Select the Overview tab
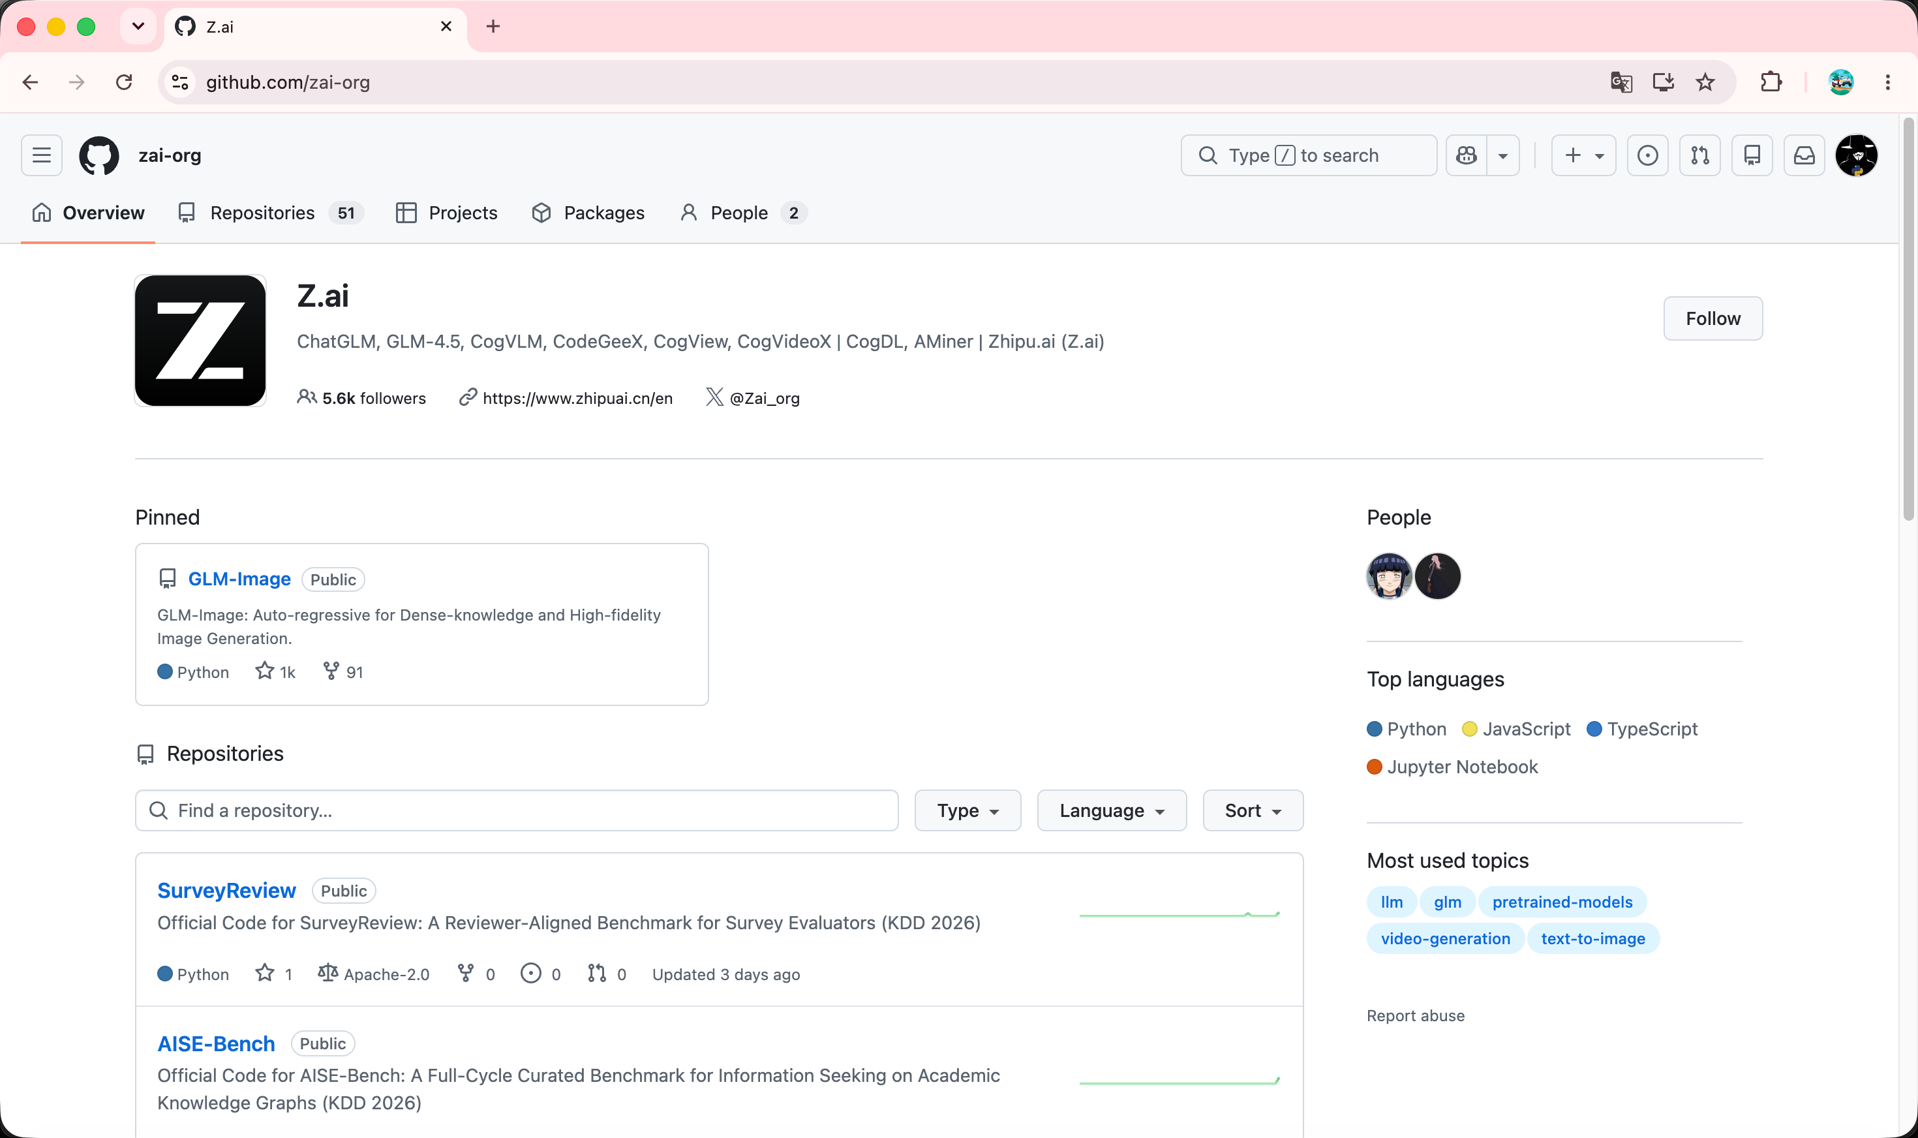1918x1138 pixels. (x=88, y=213)
